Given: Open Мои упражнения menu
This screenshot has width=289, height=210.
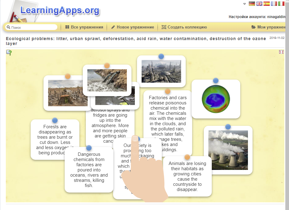Looking at the screenshot, I should (x=268, y=27).
